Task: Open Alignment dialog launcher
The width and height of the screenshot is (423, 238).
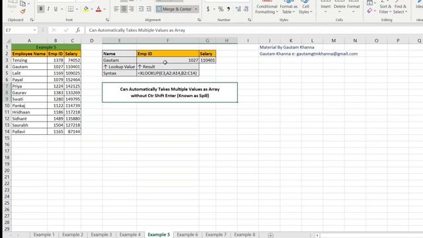Action: (199, 20)
